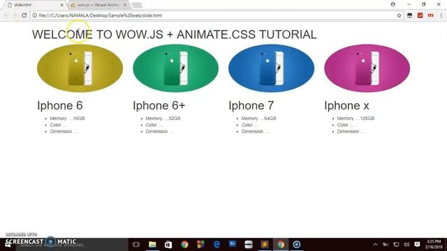The width and height of the screenshot is (447, 251).
Task: Click the Memory 64GB list item
Action: click(x=259, y=119)
